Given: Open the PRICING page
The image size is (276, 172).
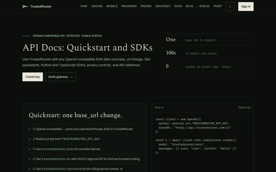Looking at the screenshot, I should click(x=146, y=6).
